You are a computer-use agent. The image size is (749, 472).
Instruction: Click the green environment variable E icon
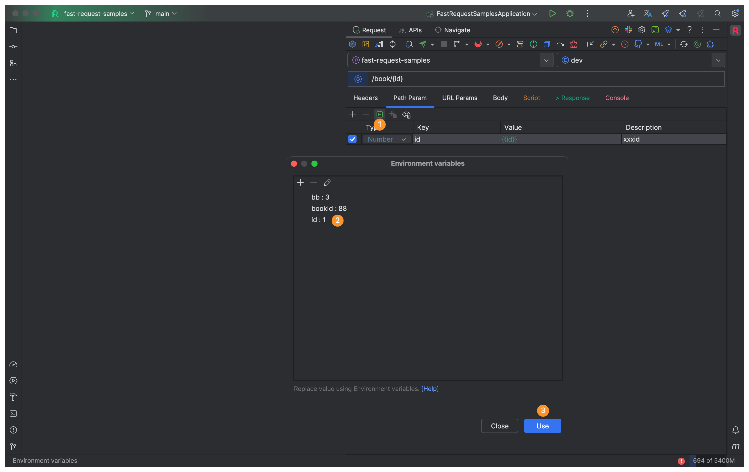[379, 114]
